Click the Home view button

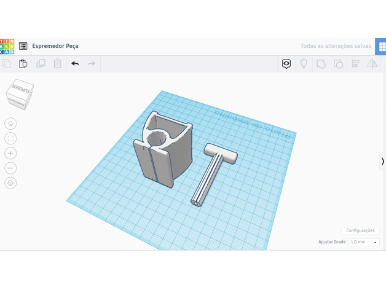coord(10,123)
